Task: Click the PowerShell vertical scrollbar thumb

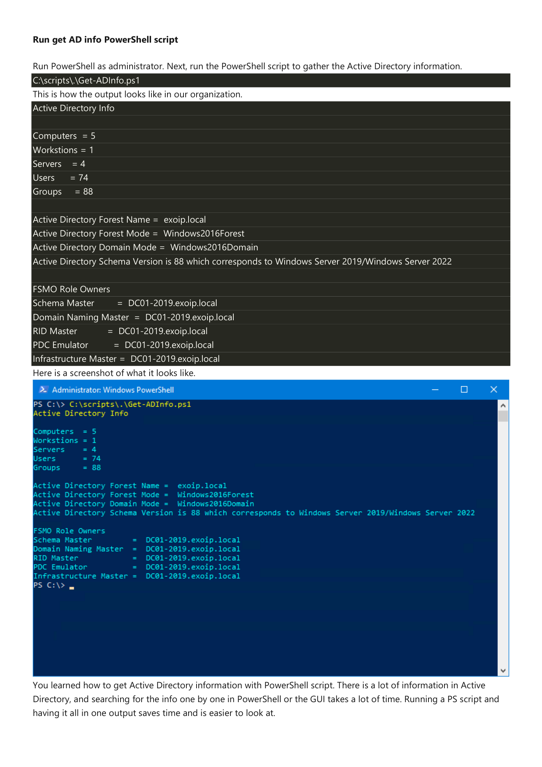Action: click(x=503, y=416)
